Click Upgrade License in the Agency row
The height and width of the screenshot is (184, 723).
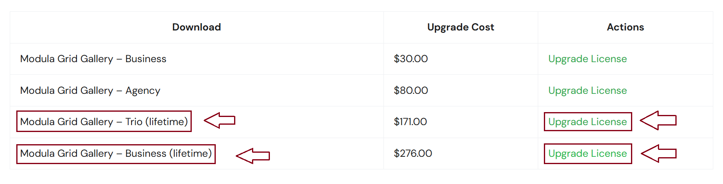pyautogui.click(x=587, y=91)
